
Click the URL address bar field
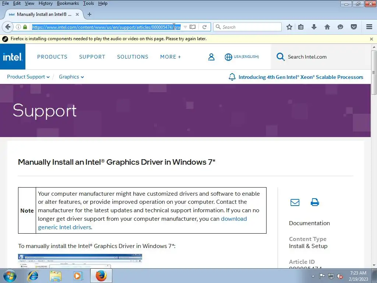106,27
